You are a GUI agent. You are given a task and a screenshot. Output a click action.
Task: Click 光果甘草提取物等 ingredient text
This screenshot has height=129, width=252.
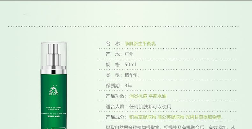(203, 117)
